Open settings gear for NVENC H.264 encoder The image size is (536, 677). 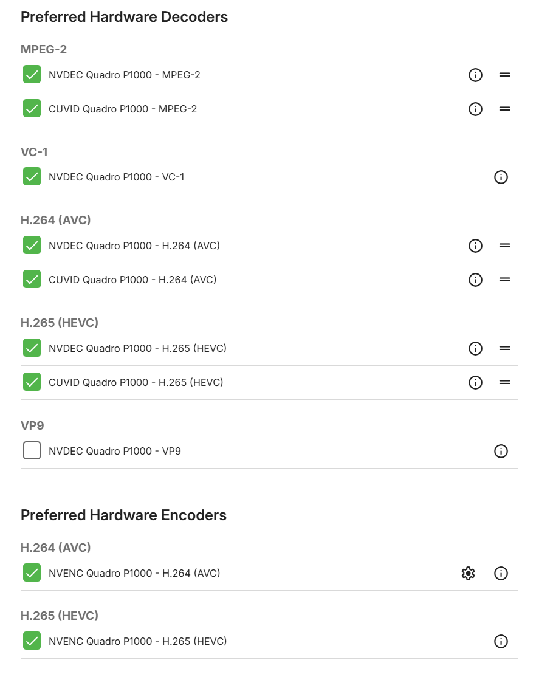click(x=468, y=573)
